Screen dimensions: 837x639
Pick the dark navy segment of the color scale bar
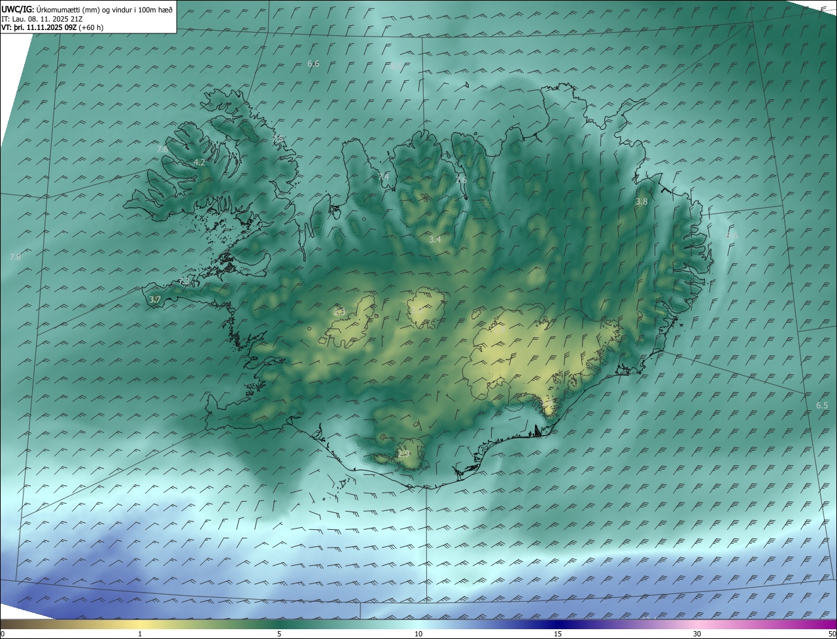pos(558,624)
